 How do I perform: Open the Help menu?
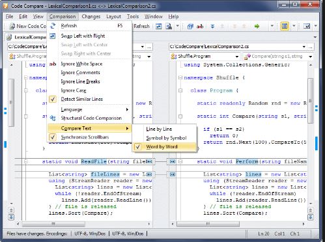173,16
